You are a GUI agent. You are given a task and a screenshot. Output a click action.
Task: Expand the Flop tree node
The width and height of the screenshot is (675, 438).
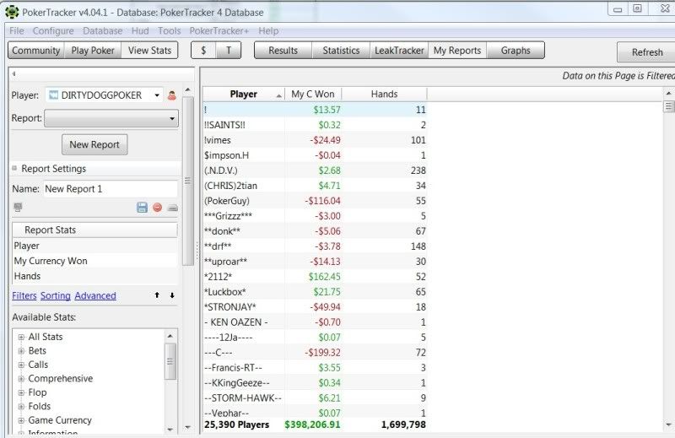click(21, 392)
